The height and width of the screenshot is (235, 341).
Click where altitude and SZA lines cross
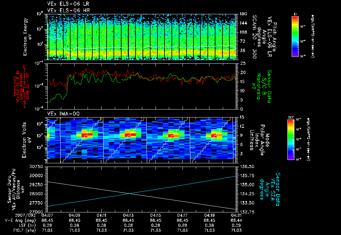pyautogui.click(x=130, y=194)
